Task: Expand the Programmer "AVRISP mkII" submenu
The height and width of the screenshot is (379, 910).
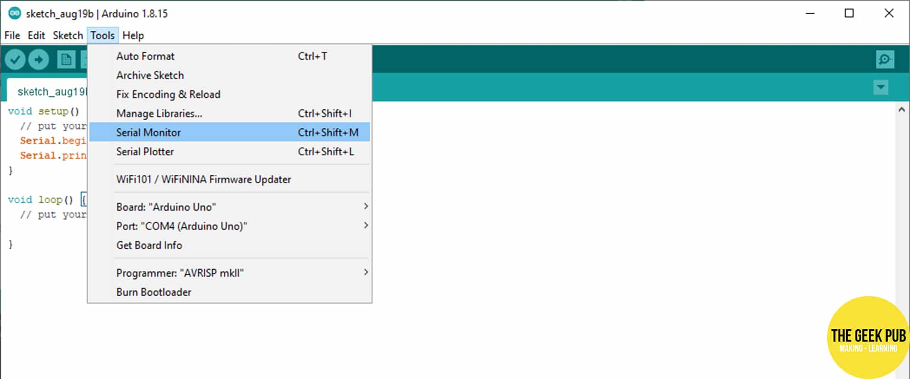Action: [229, 273]
